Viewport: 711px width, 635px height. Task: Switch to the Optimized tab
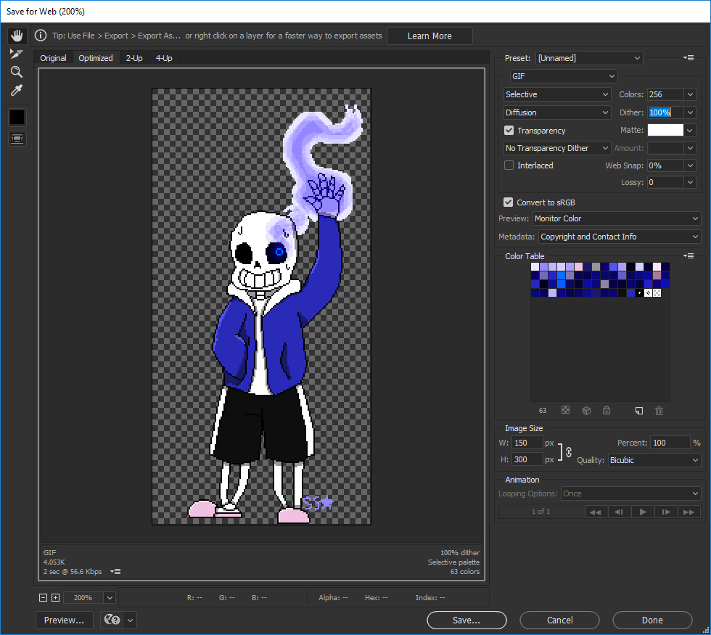tap(96, 58)
